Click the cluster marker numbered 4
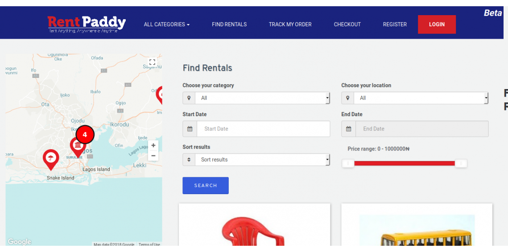This screenshot has width=508, height=252. tap(85, 134)
